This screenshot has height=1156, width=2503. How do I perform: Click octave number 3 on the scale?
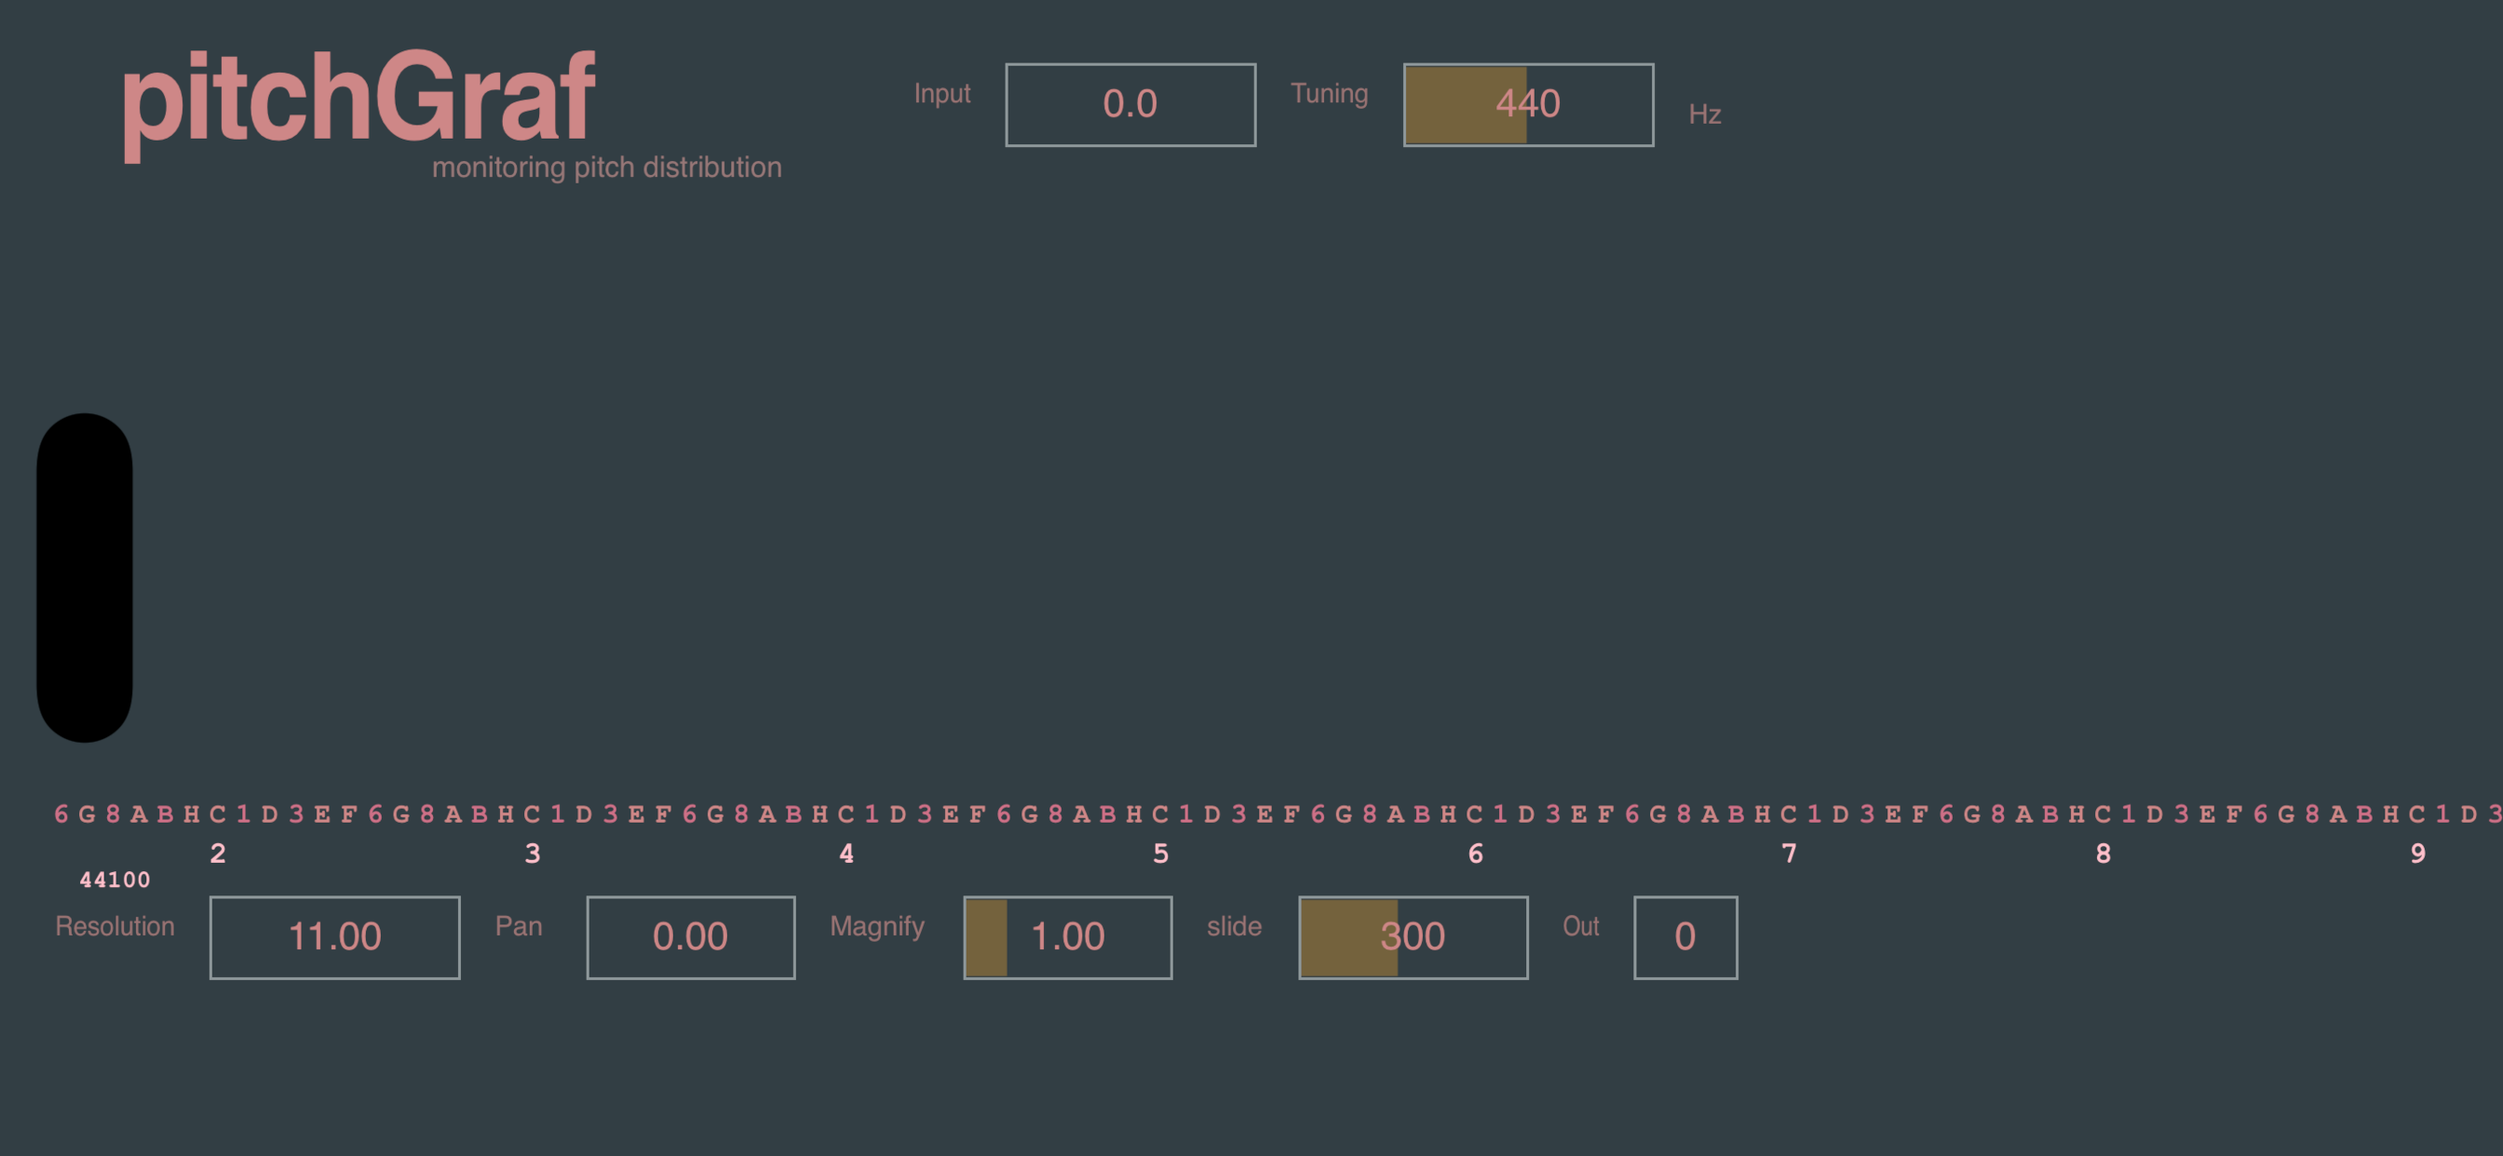click(533, 854)
